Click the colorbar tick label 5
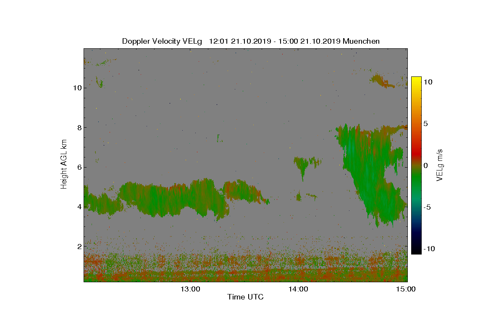 [x=425, y=124]
